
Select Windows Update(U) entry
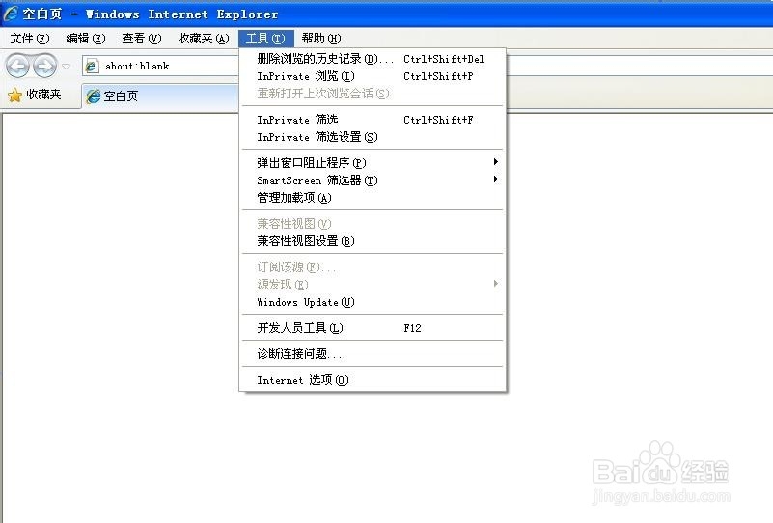click(373, 302)
